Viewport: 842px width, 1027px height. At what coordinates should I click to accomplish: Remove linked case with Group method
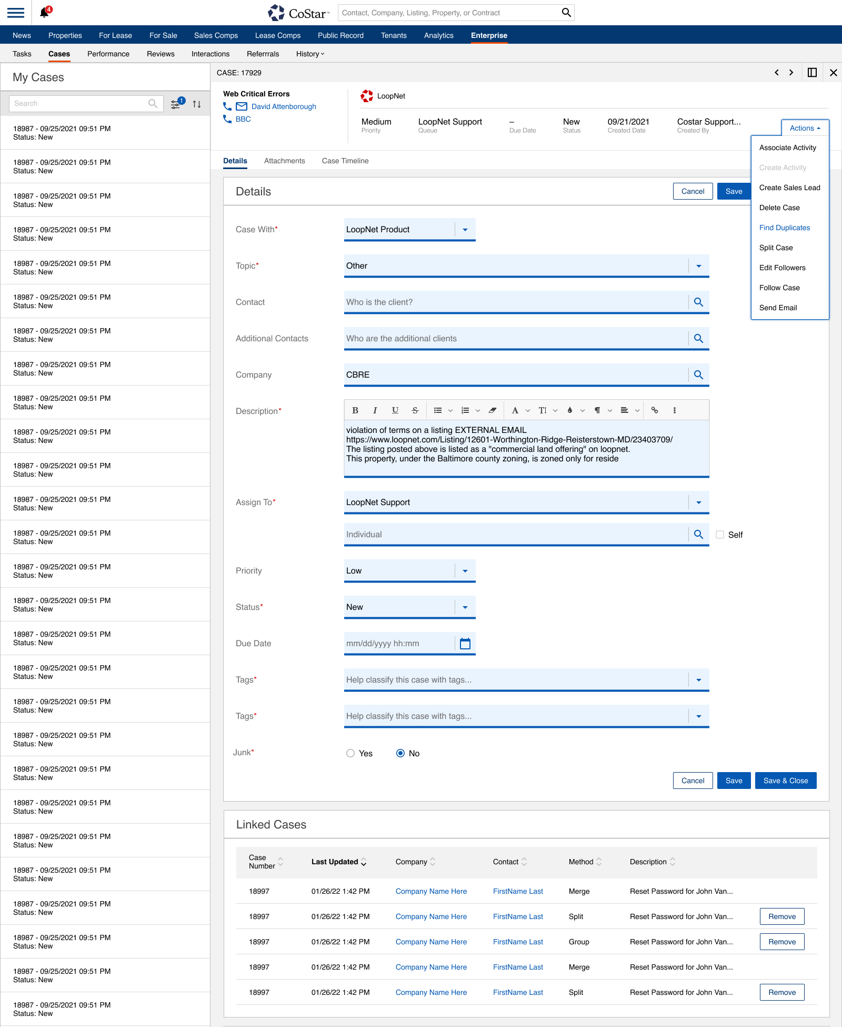tap(782, 942)
